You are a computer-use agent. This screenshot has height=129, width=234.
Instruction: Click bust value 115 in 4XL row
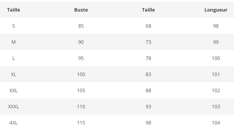81,123
